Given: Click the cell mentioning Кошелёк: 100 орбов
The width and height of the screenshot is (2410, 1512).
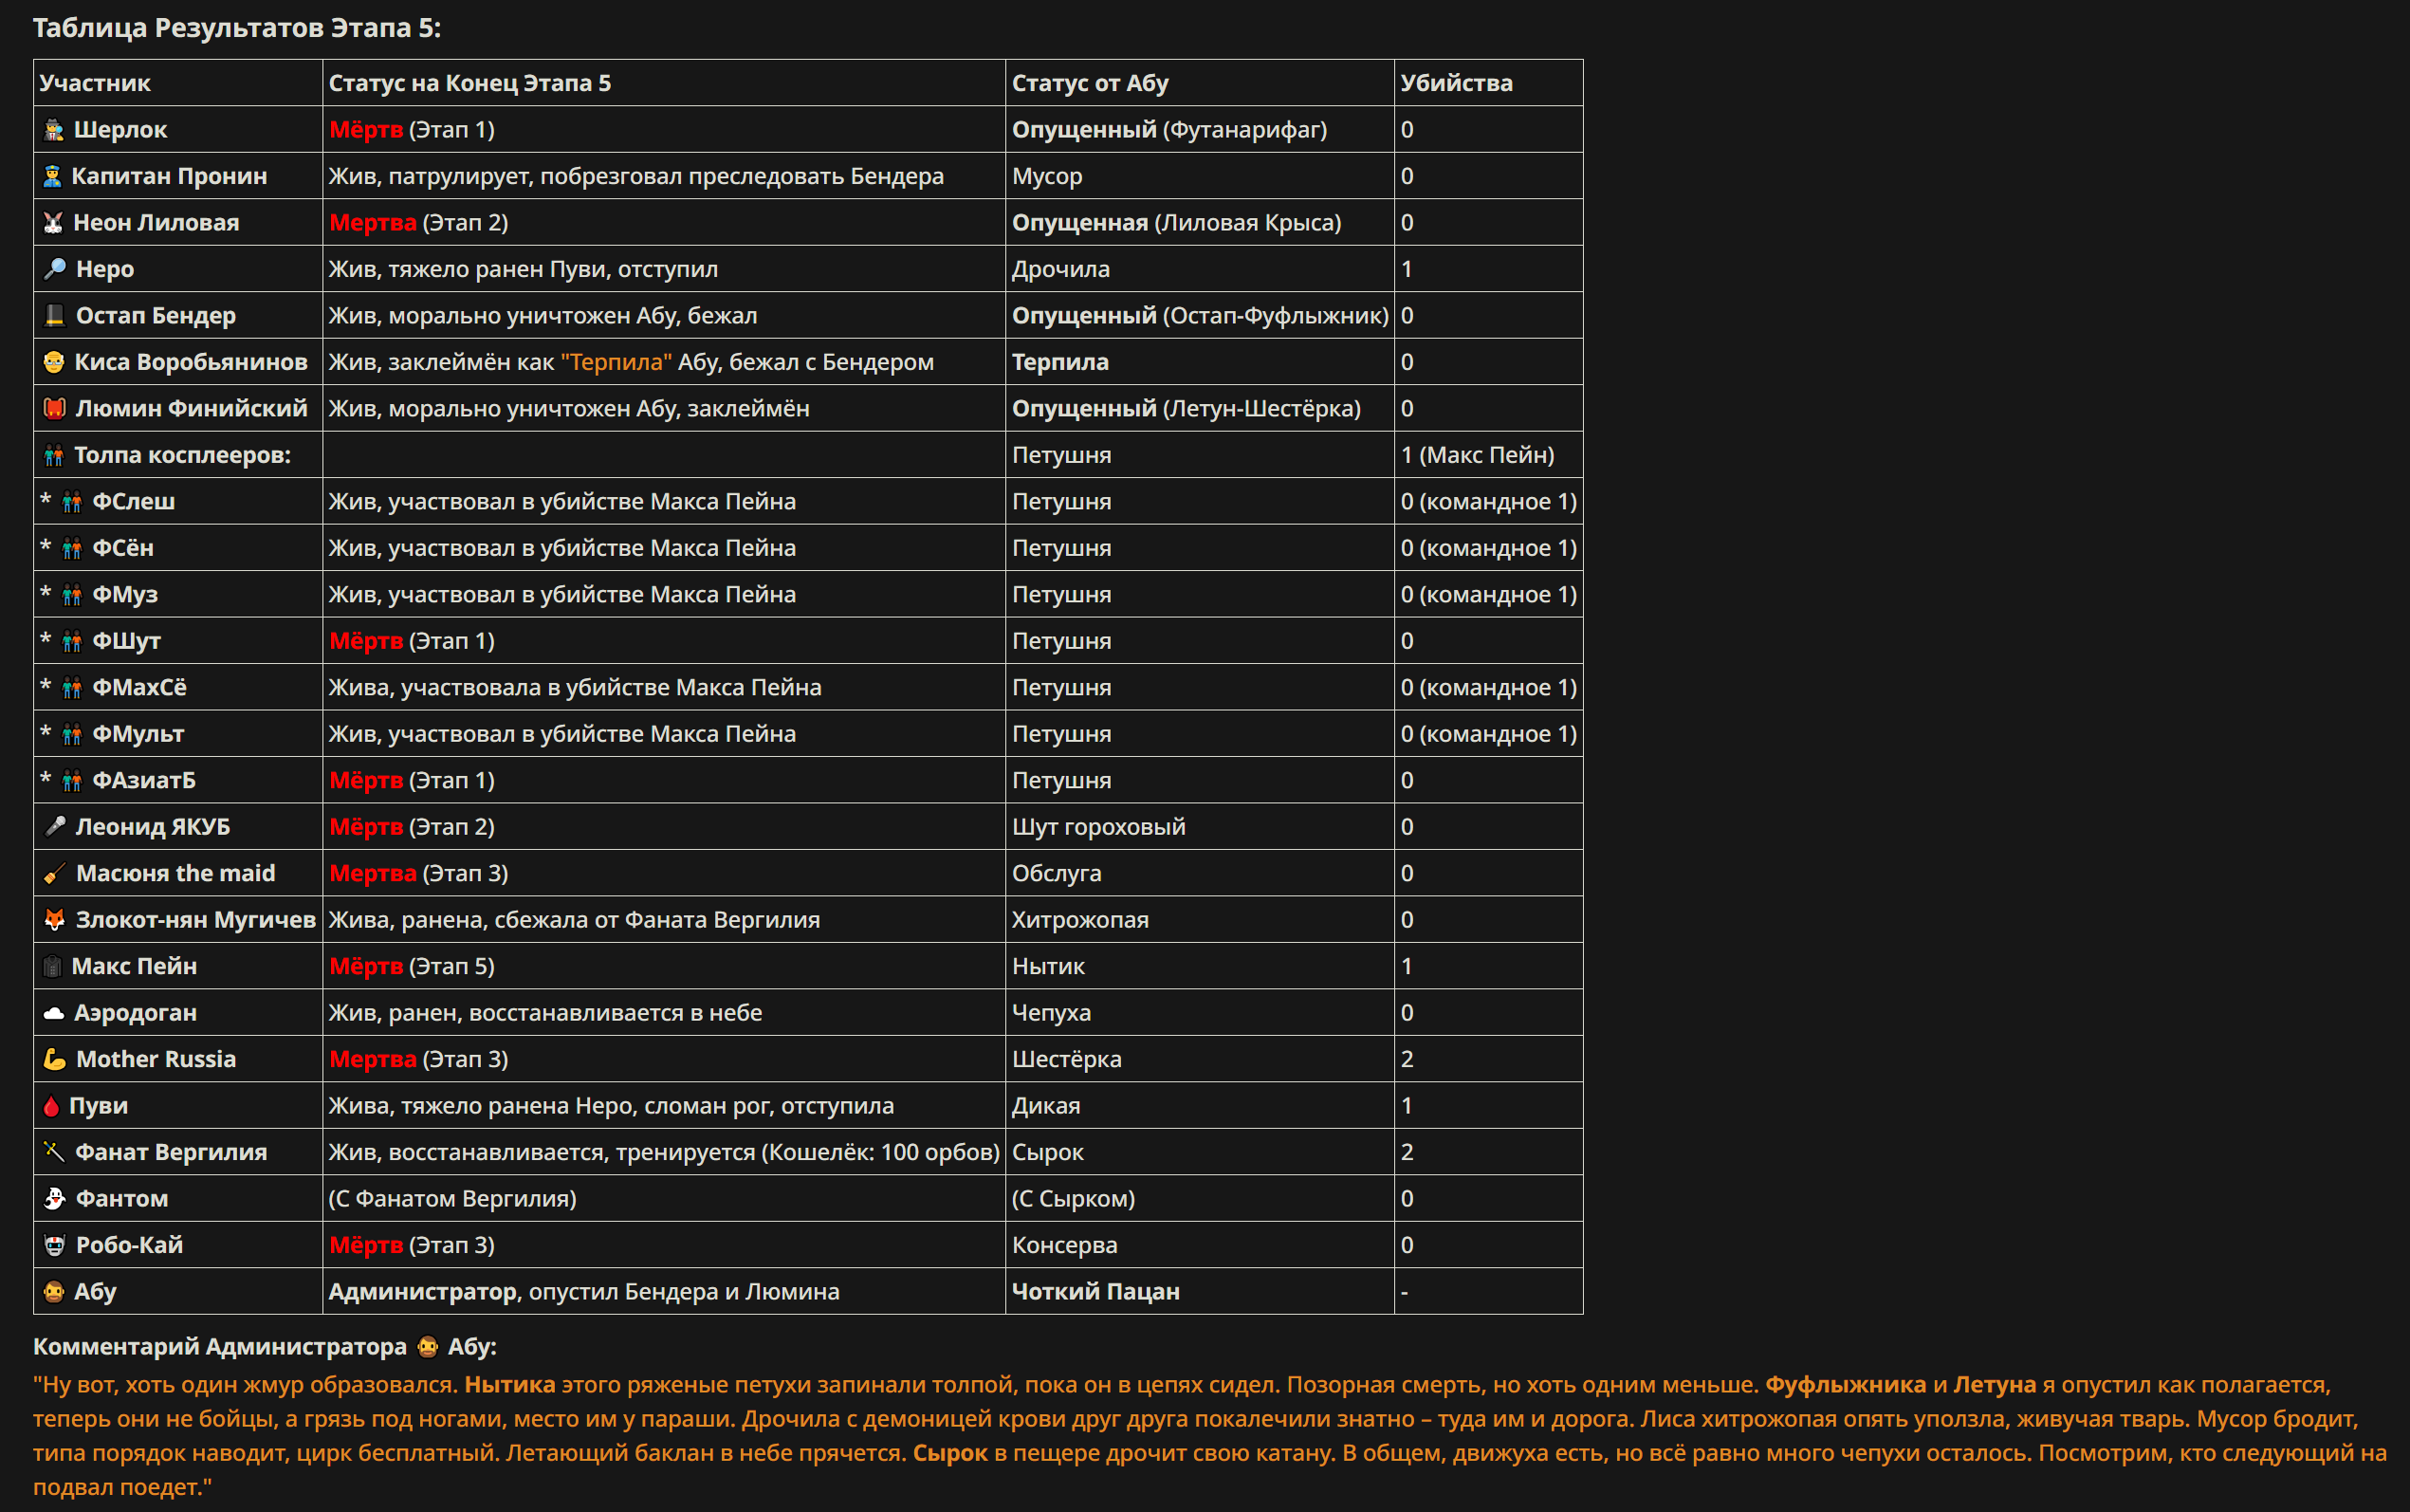Looking at the screenshot, I should click(x=664, y=1153).
